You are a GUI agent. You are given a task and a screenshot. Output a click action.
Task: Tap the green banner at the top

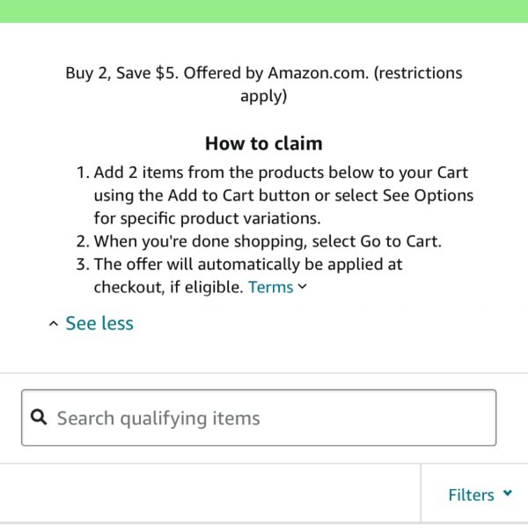tap(264, 11)
